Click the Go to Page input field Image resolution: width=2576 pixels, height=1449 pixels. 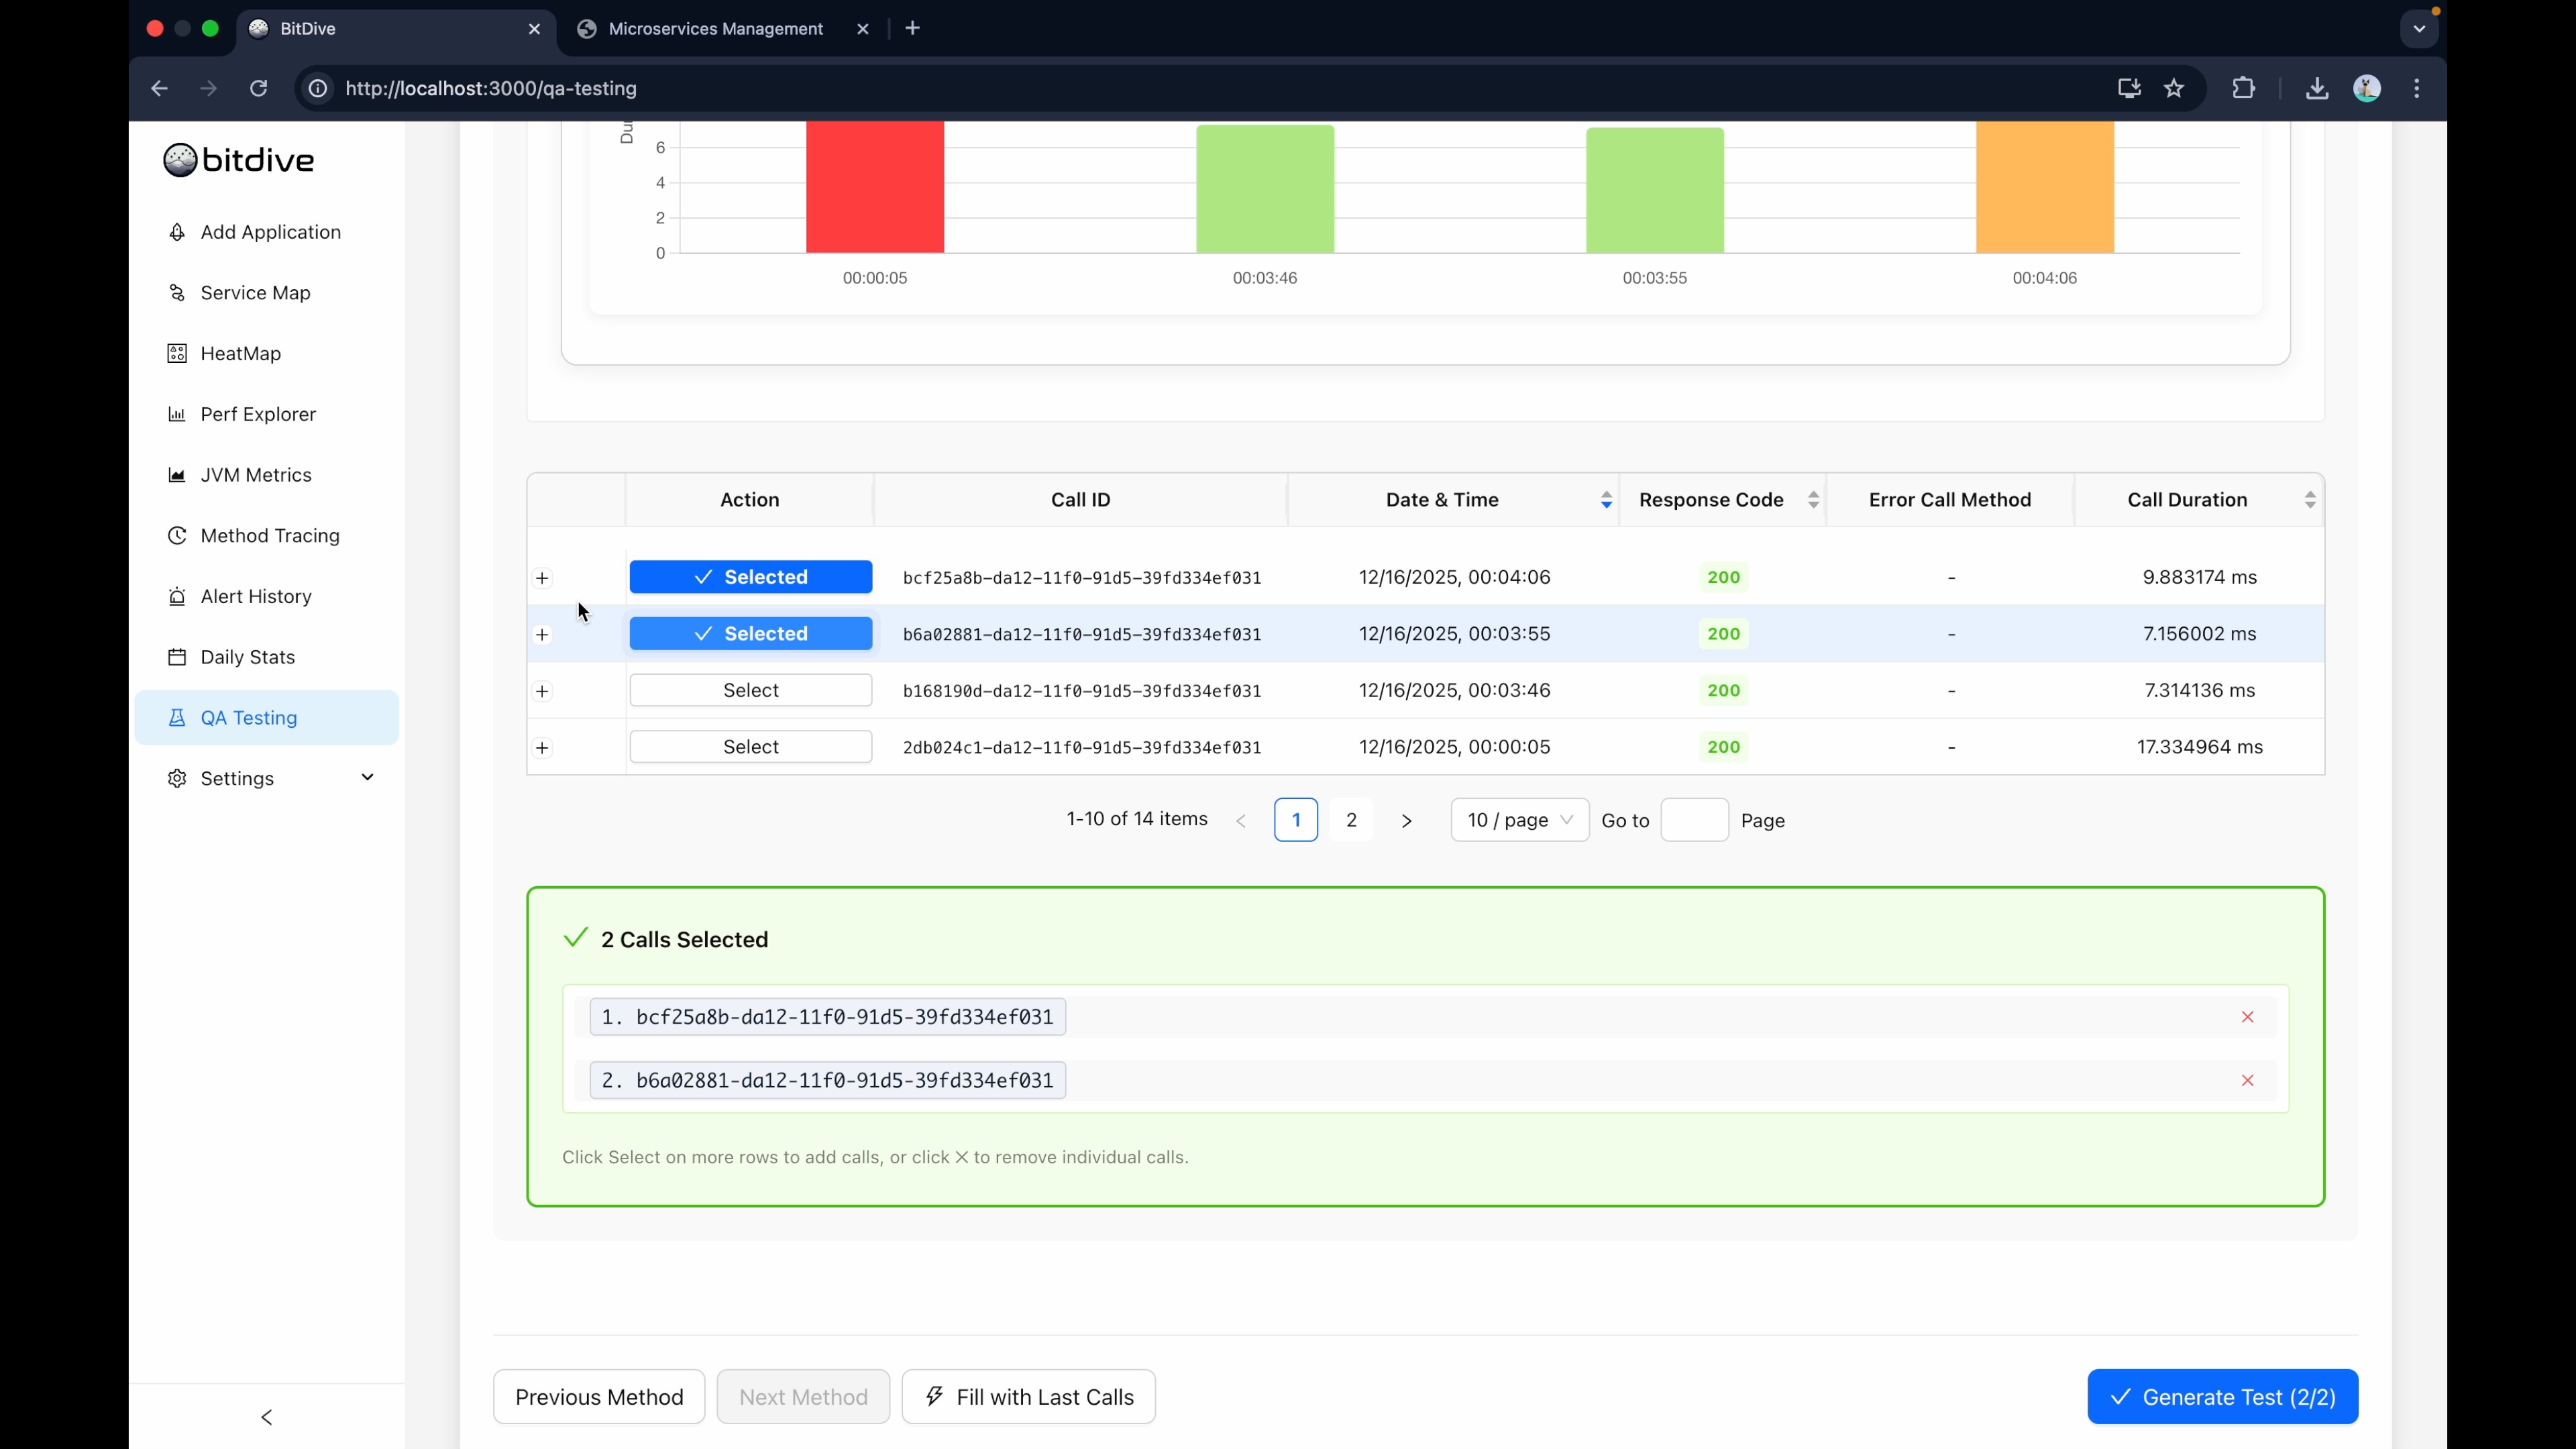[1694, 819]
